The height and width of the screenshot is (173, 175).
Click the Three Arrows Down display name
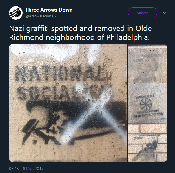point(49,10)
